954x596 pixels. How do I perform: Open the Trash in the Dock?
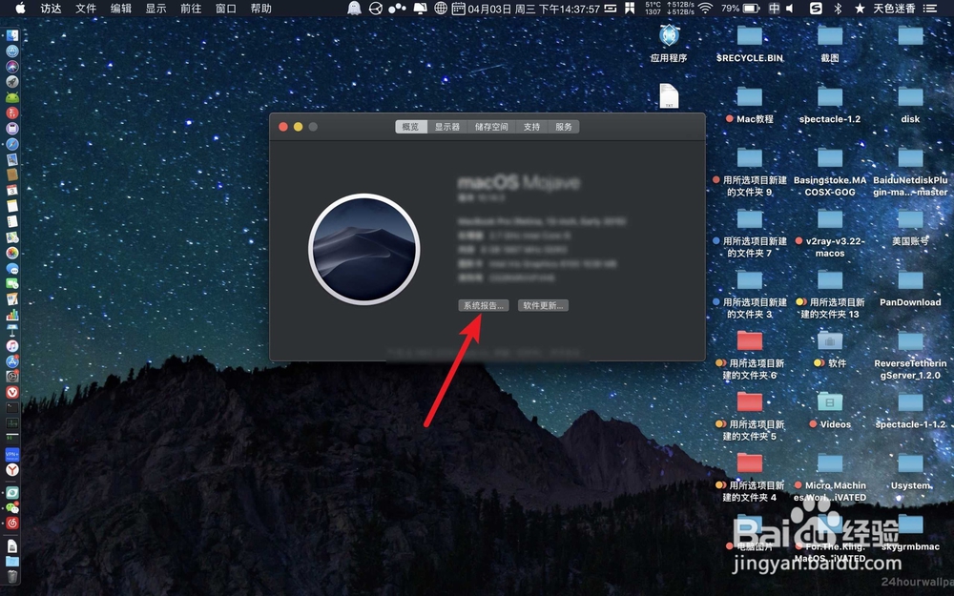point(12,576)
